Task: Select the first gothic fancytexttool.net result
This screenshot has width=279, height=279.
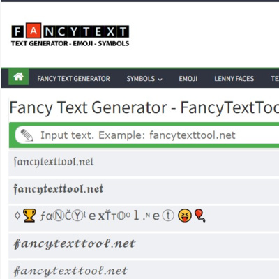Action: (144, 163)
